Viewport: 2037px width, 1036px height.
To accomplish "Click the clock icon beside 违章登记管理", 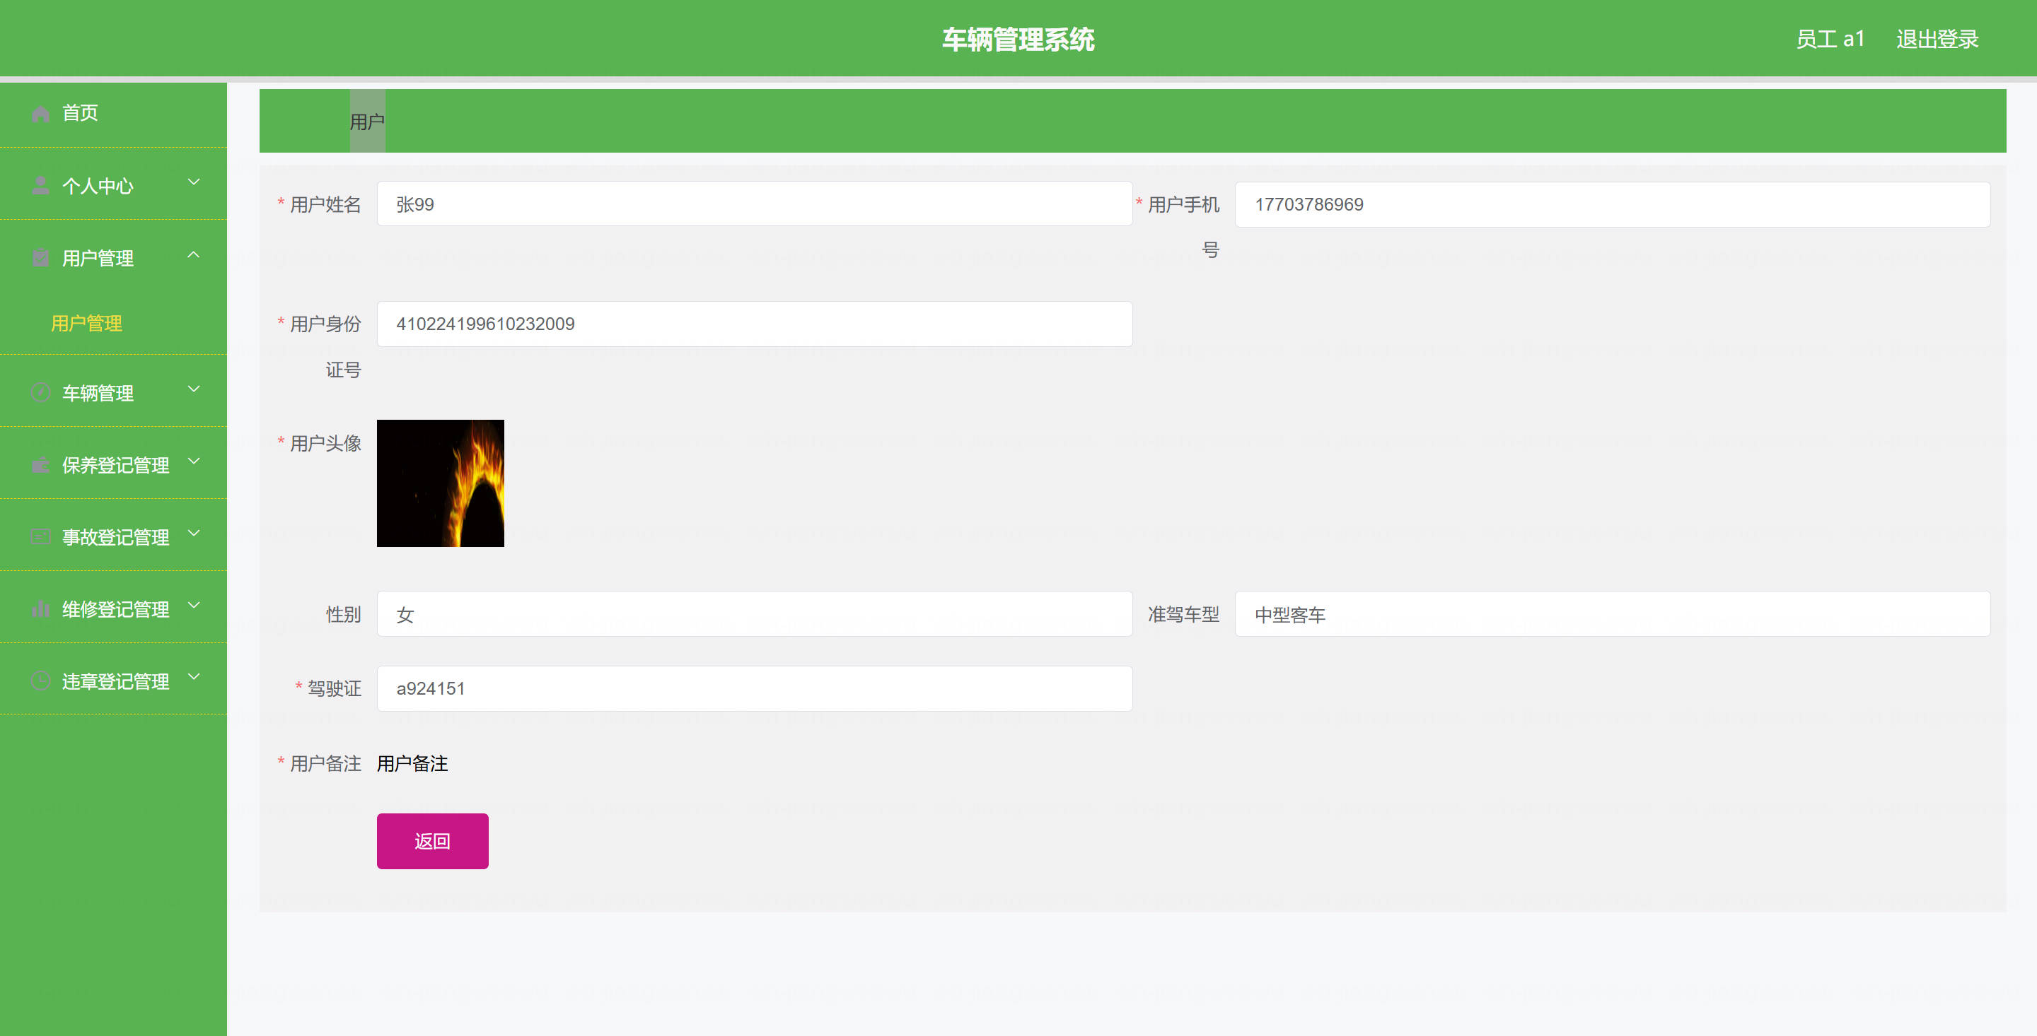I will coord(40,681).
